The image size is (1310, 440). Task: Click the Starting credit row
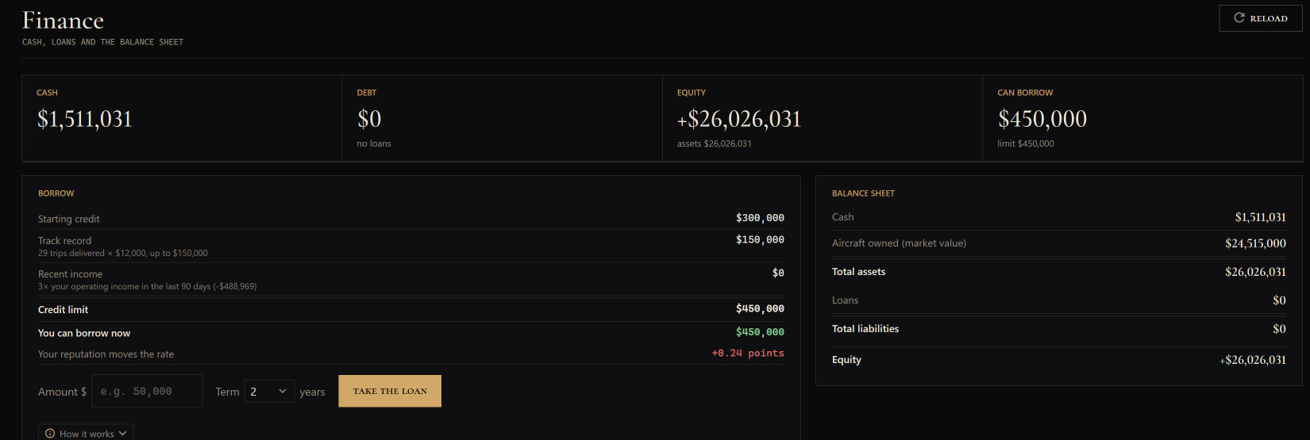(411, 218)
